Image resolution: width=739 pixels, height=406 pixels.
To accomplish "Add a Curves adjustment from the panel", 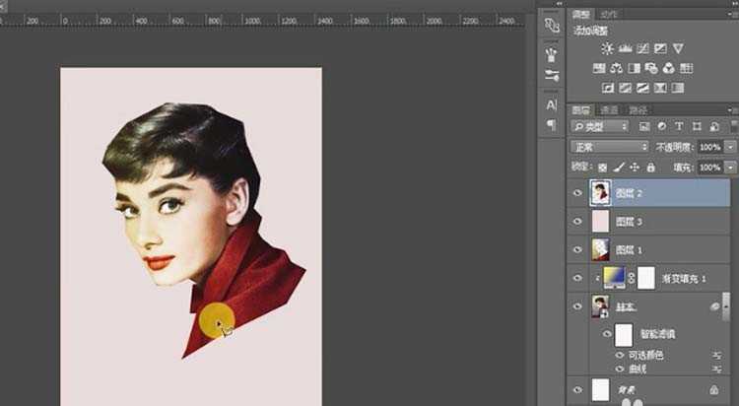I will [642, 48].
